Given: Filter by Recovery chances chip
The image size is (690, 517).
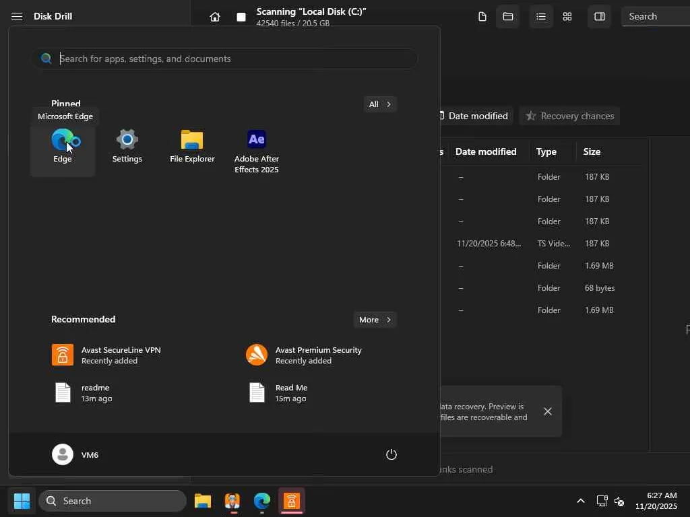Looking at the screenshot, I should click(570, 116).
